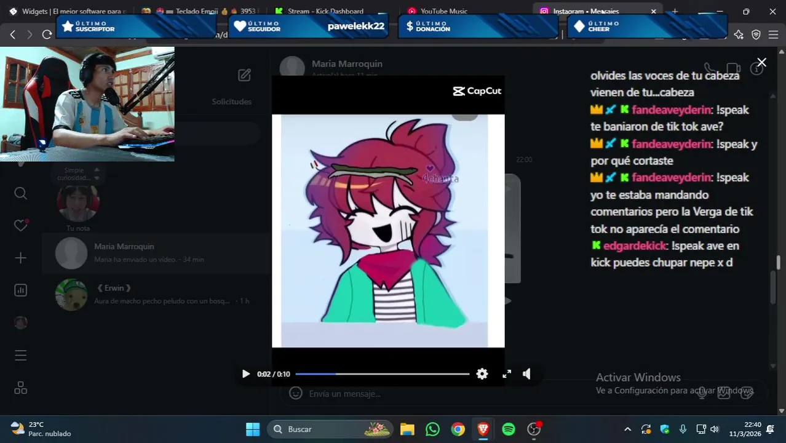Start an audio call phone icon

710,68
